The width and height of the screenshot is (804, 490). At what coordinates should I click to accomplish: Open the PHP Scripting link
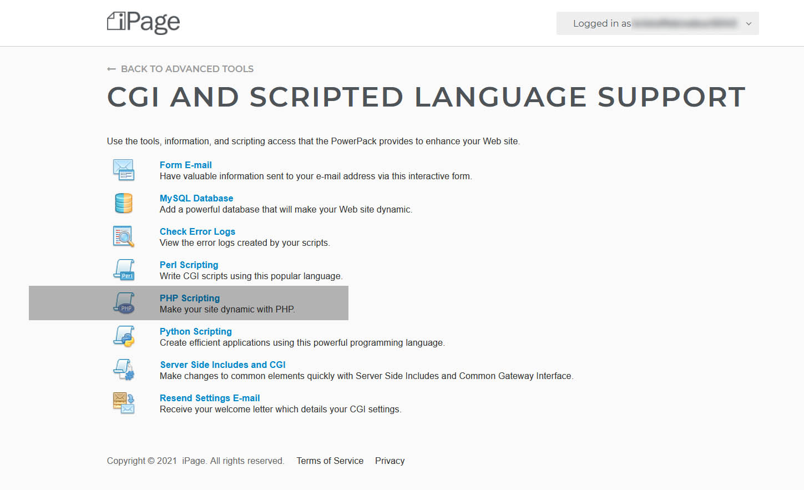[190, 298]
